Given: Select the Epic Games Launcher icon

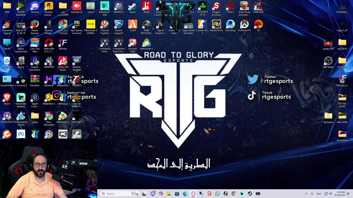Looking at the screenshot, I should [77, 27].
